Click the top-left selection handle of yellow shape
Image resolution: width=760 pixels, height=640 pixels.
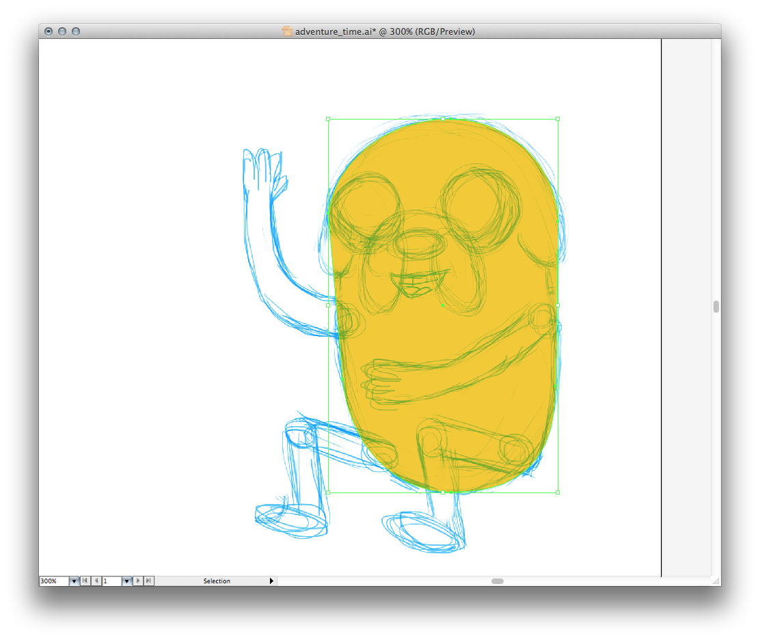(328, 119)
